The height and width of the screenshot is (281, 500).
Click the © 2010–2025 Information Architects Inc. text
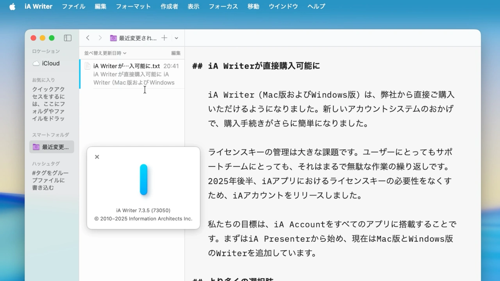click(x=143, y=219)
